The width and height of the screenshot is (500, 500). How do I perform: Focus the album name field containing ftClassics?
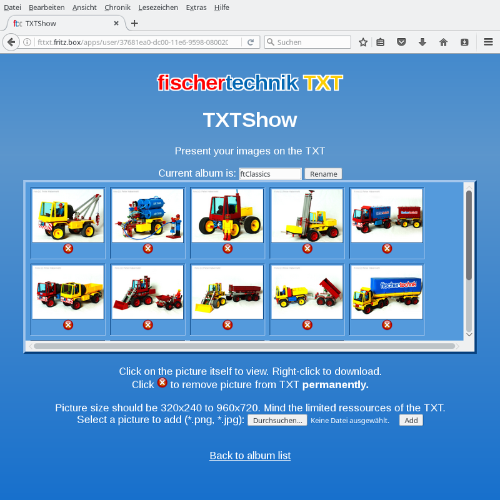pyautogui.click(x=270, y=174)
